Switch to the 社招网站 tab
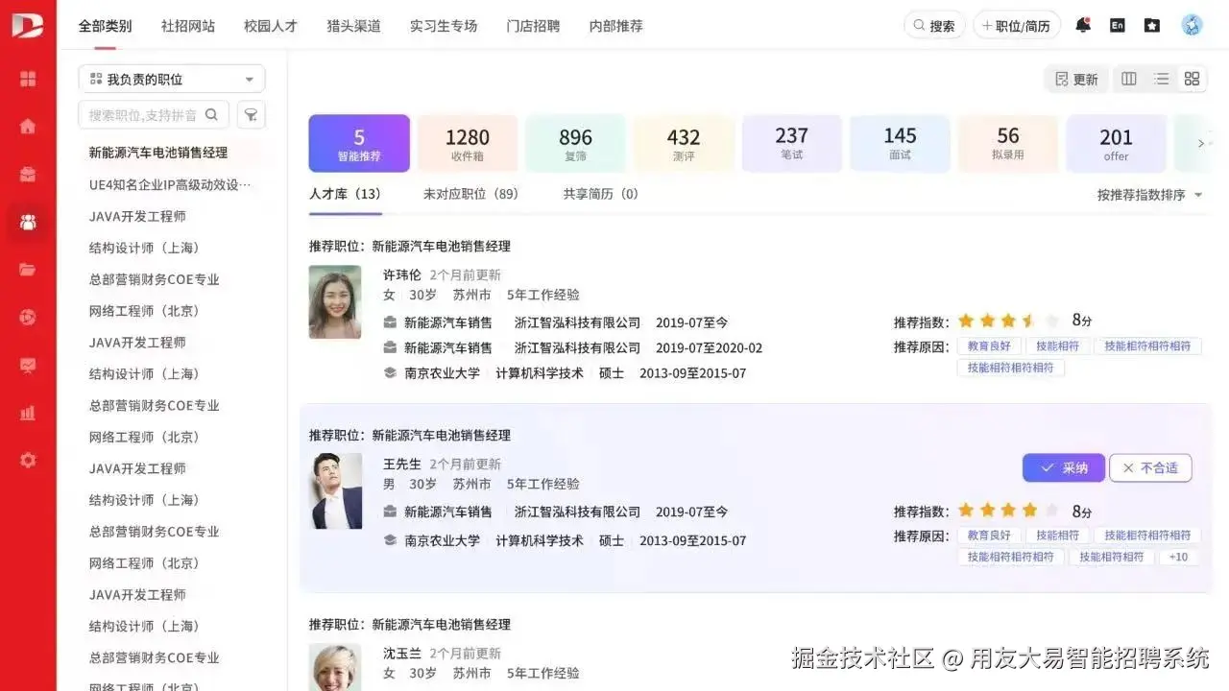This screenshot has height=691, width=1229. [x=188, y=26]
